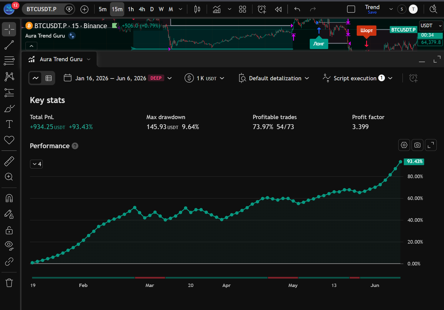The width and height of the screenshot is (444, 310).
Task: Toggle stay in drawing mode
Action: point(9,214)
